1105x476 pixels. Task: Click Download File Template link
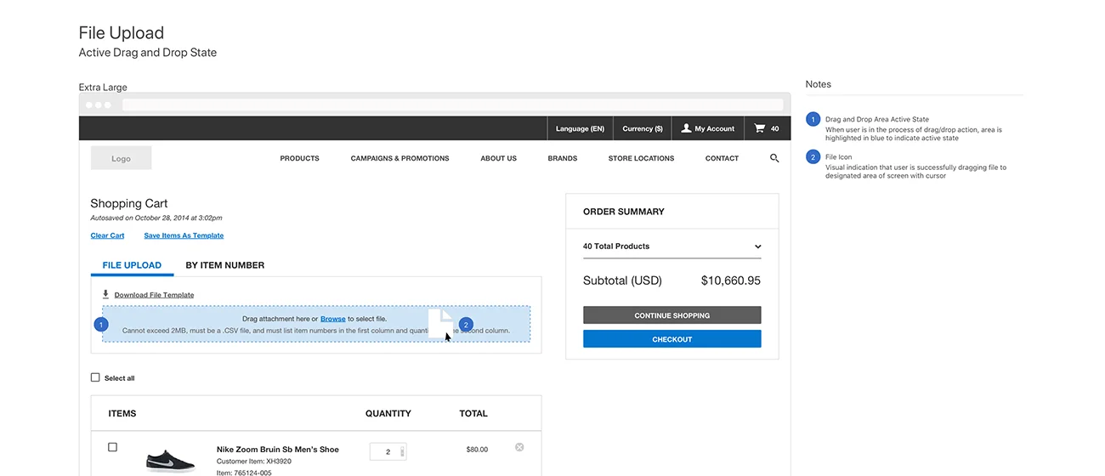pos(154,295)
